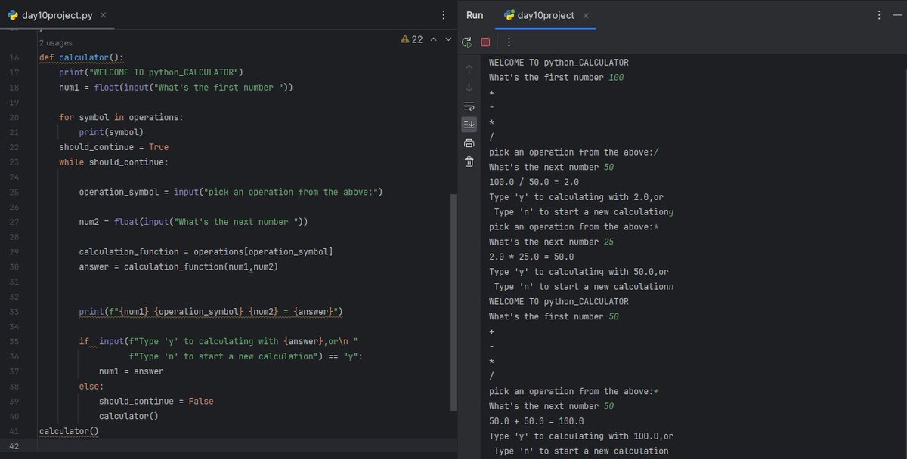Screen dimensions: 907x459
Task: Clear all console output with trash icon
Action: 469,161
